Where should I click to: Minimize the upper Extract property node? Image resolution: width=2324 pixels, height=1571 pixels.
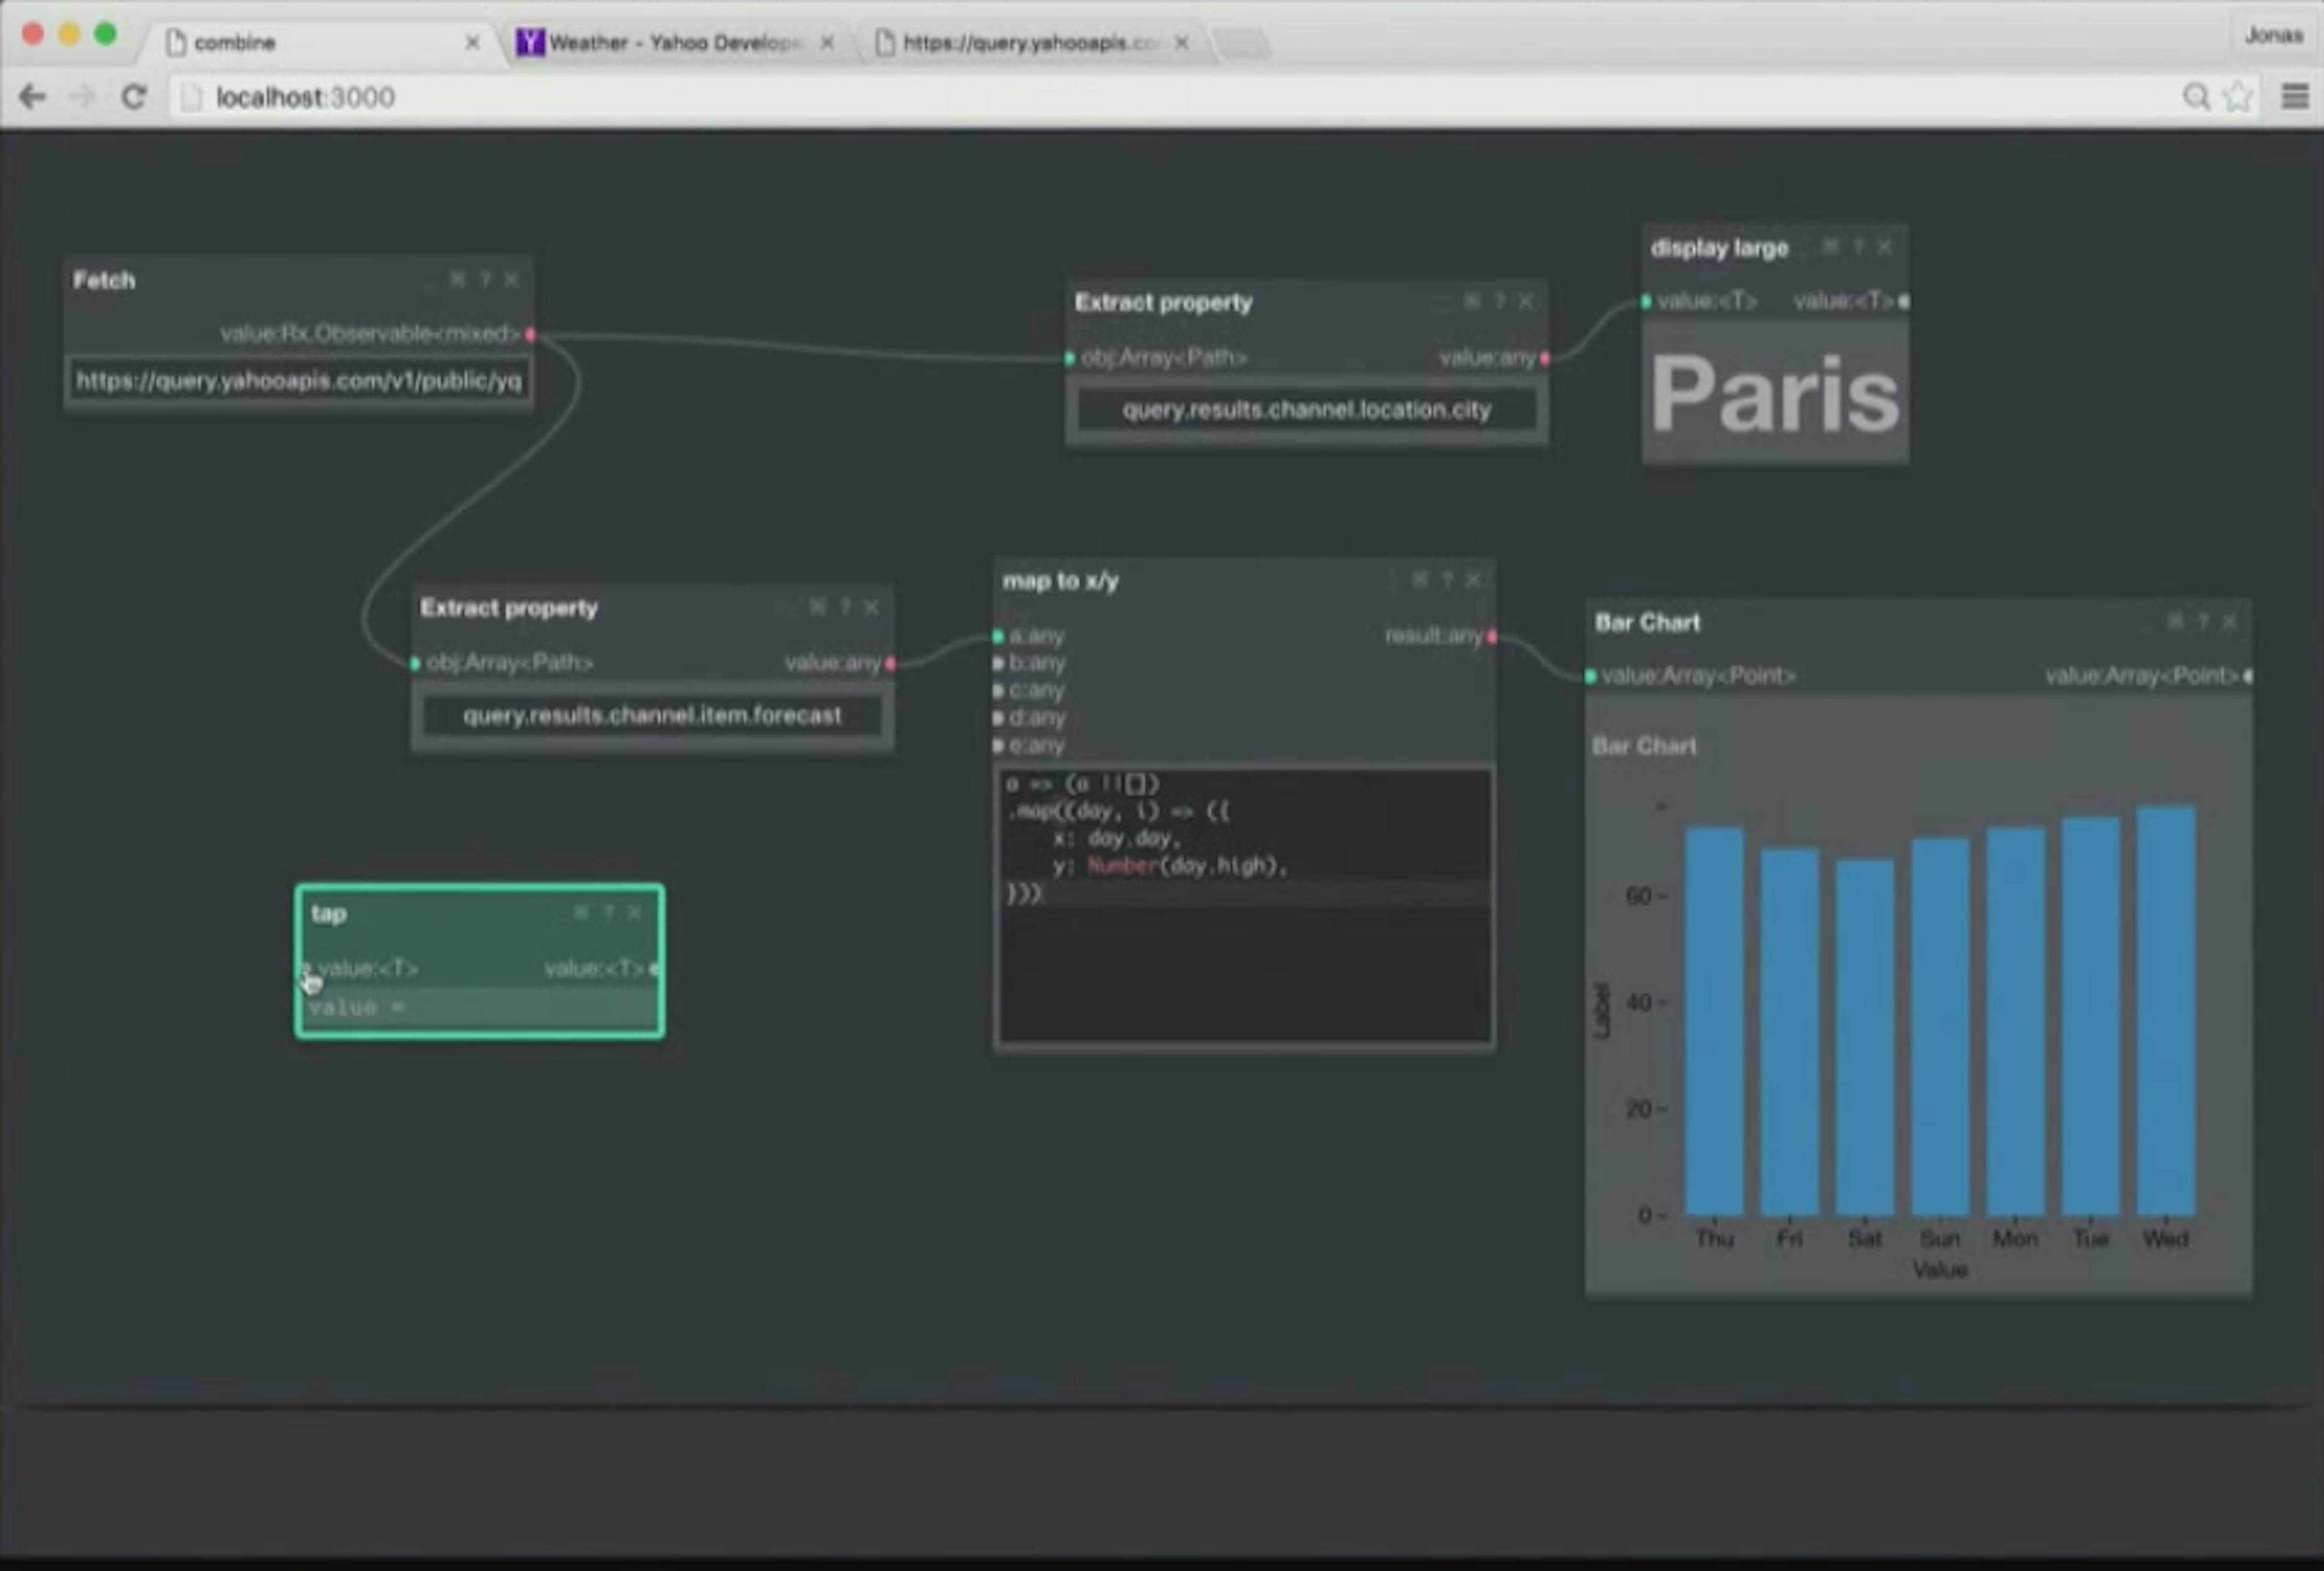tap(1441, 303)
